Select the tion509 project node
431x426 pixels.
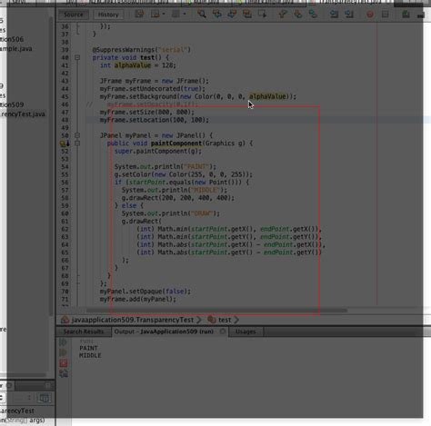(12, 104)
